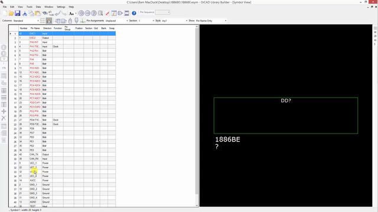The image size is (378, 212).
Task: Select the CAN_TX pin name cell
Action: tap(35, 154)
